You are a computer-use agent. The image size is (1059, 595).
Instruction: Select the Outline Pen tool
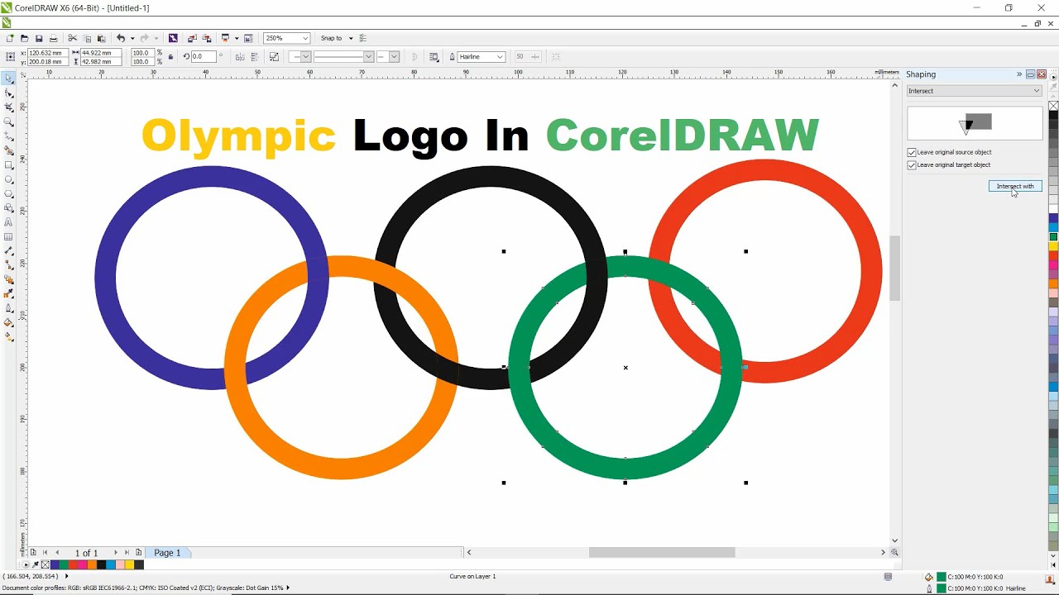coord(8,308)
